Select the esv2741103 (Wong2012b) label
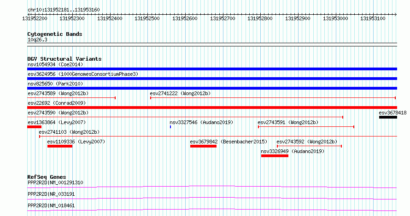Image resolution: width=410 pixels, height=216 pixels. (x=69, y=132)
